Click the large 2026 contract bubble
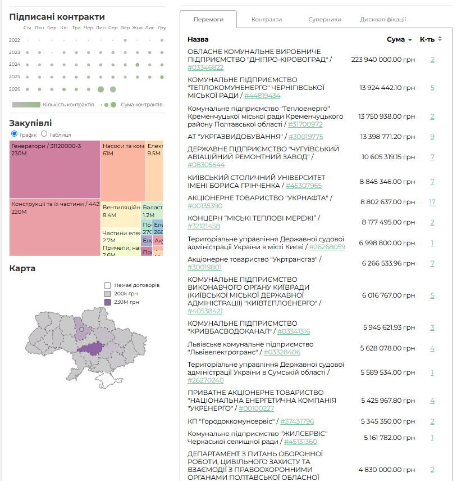Viewport: 457px width, 481px height. 100,89
